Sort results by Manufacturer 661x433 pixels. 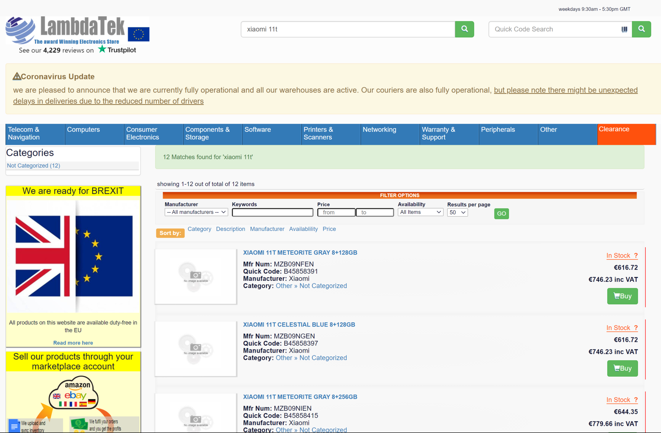(x=267, y=229)
